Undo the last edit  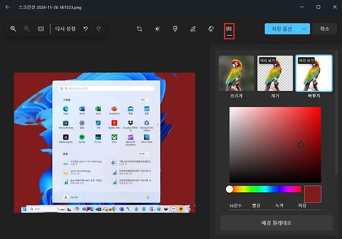86,29
